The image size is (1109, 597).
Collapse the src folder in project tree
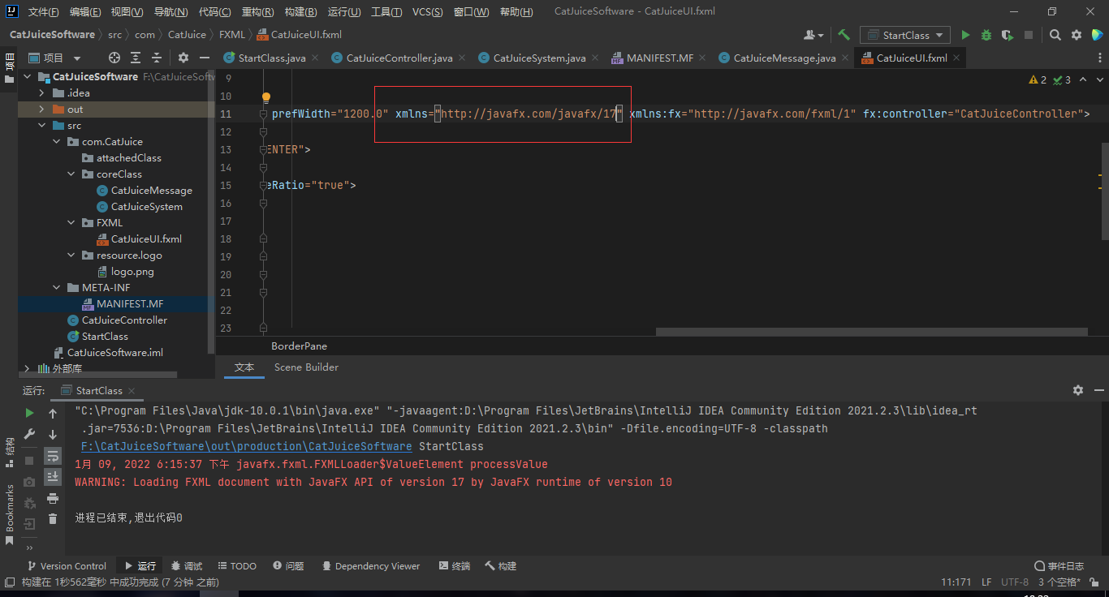tap(41, 125)
